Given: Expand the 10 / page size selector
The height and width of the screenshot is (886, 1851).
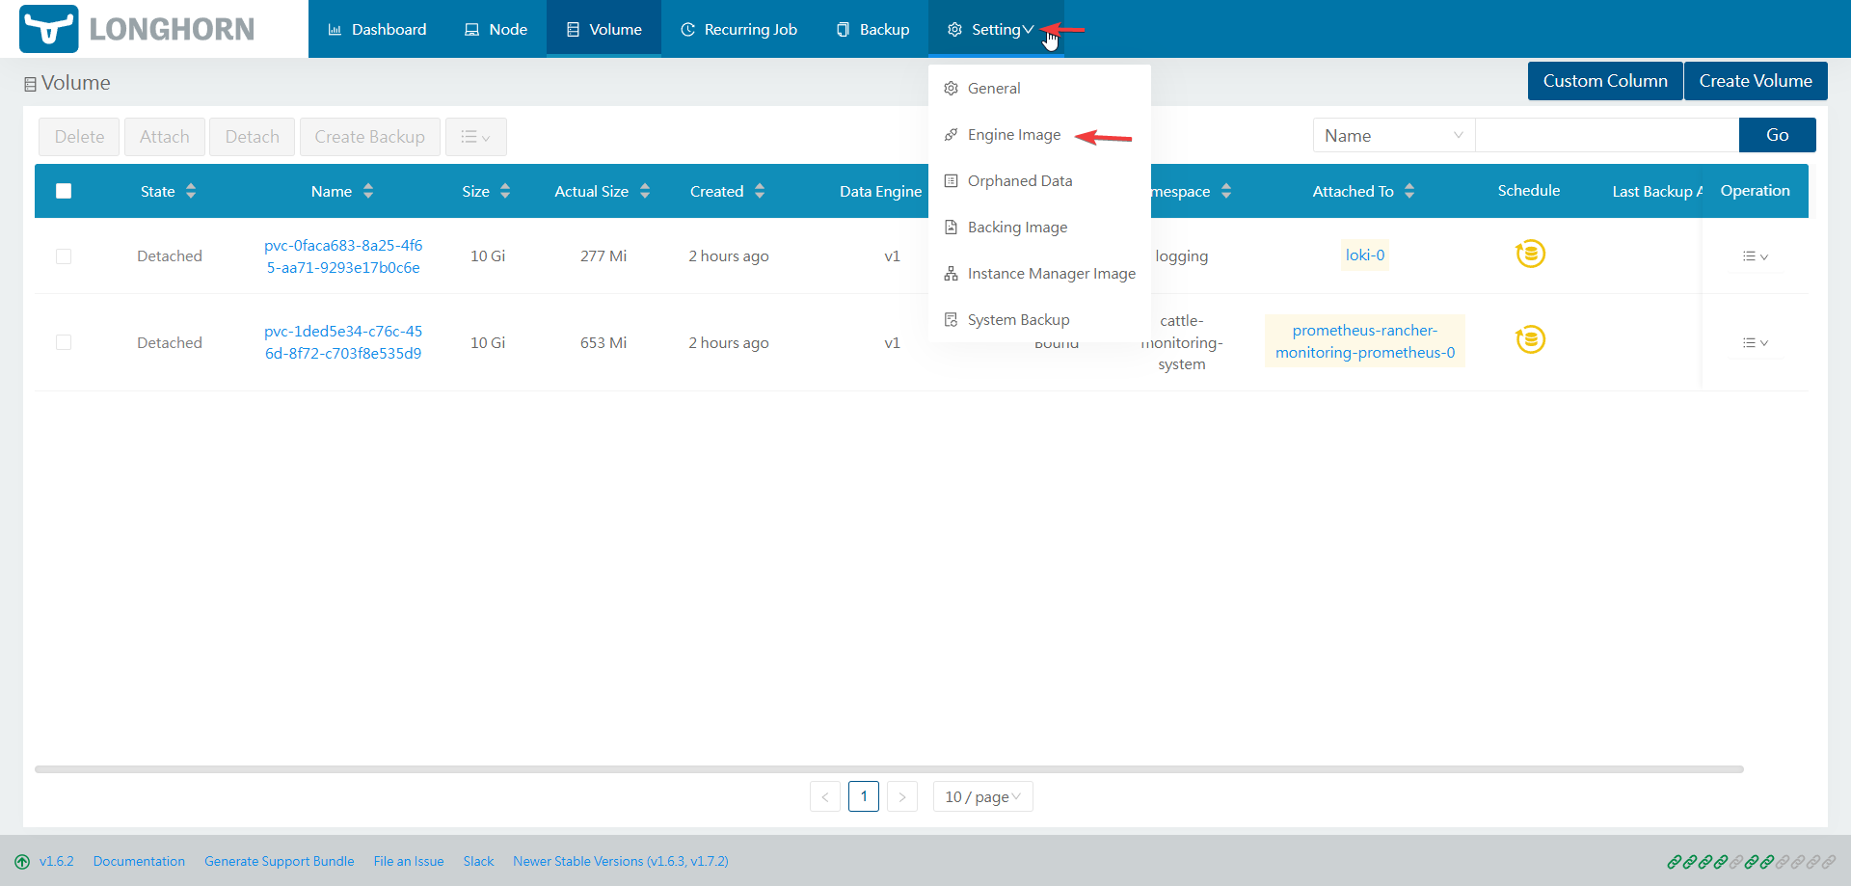Looking at the screenshot, I should (x=982, y=797).
